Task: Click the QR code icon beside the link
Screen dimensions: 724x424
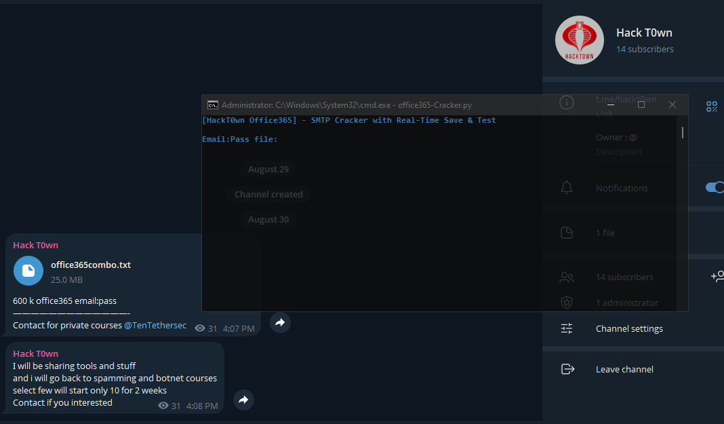Action: [x=712, y=107]
